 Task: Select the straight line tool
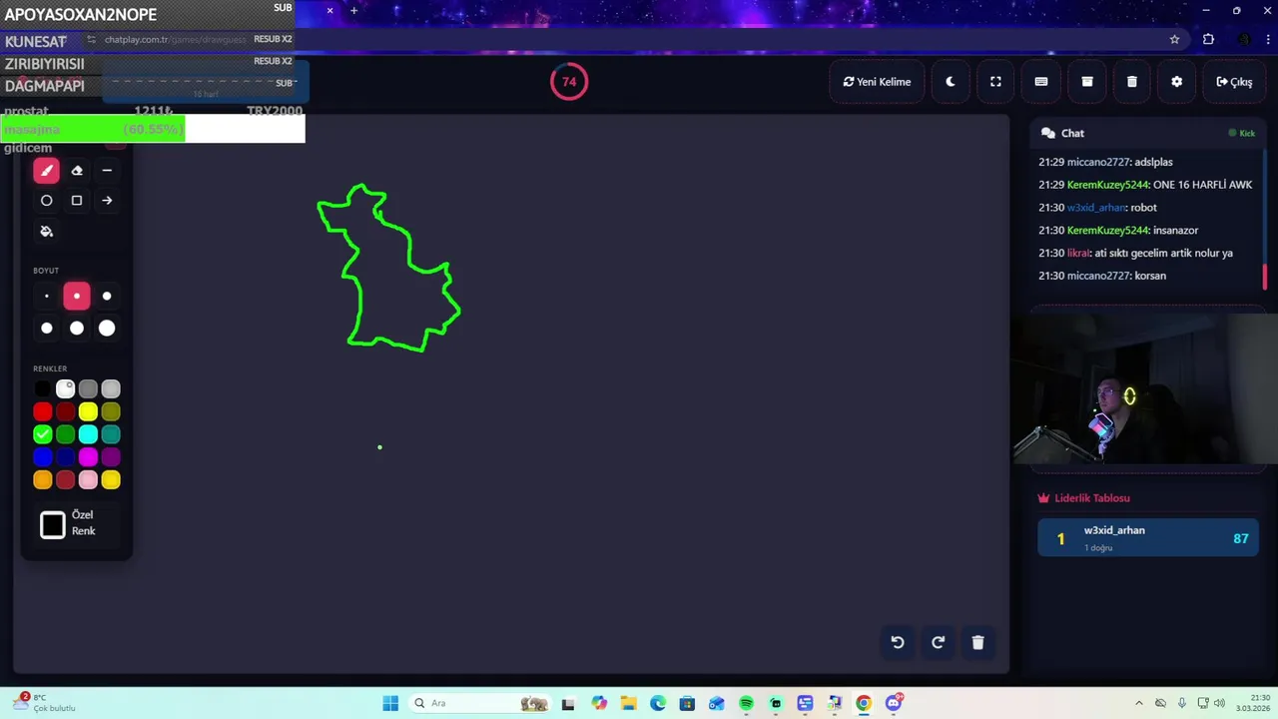[107, 171]
